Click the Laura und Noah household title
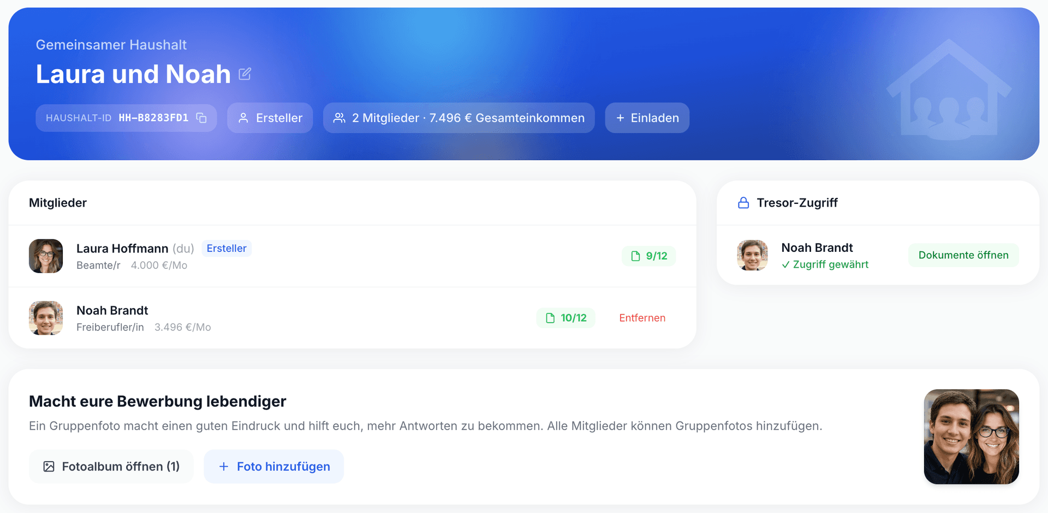Screen dimensions: 1048x513 (134, 74)
